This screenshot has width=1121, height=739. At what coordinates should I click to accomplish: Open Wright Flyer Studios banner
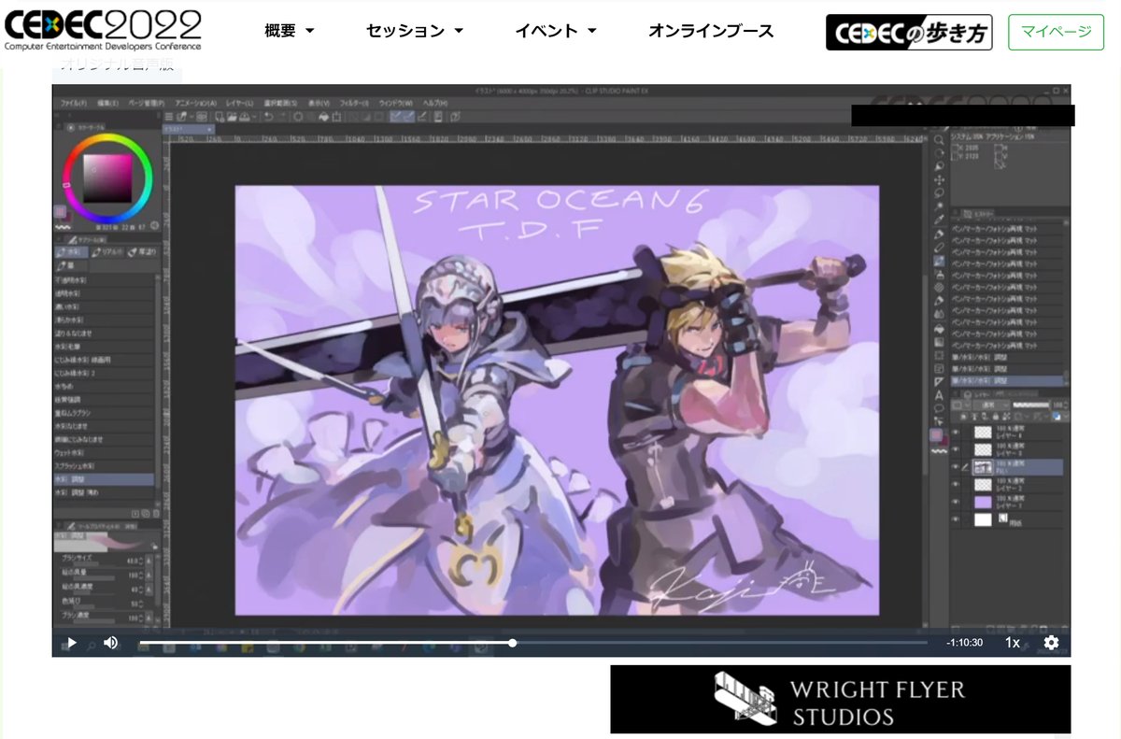(841, 700)
